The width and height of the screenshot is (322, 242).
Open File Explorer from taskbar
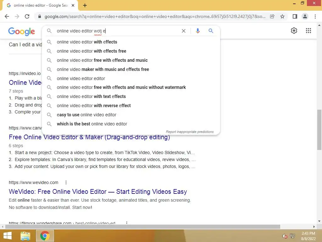pyautogui.click(x=25, y=236)
